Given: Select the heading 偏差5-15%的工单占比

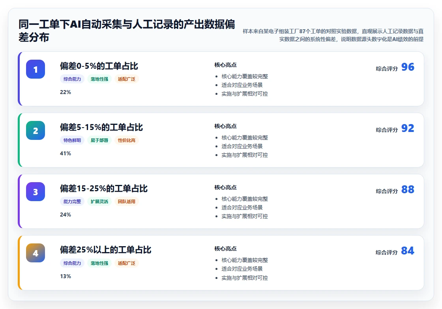Looking at the screenshot, I should pyautogui.click(x=101, y=127).
